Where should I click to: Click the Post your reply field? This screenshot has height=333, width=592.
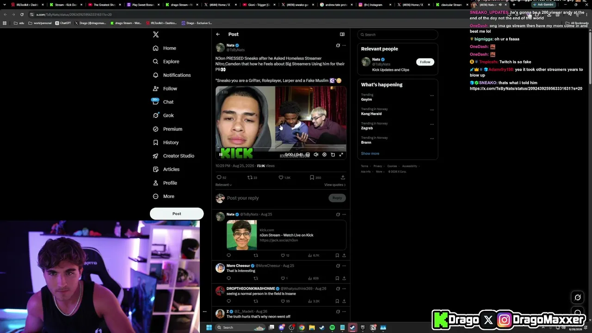pos(276,198)
